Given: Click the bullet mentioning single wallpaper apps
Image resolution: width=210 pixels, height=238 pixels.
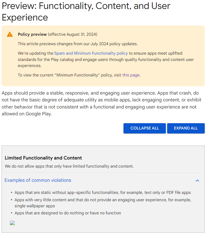Looking at the screenshot, I should tap(103, 203).
